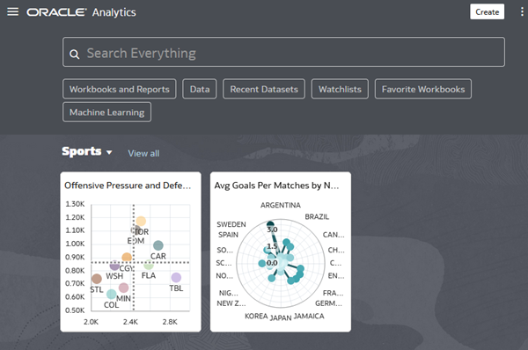The image size is (528, 350).
Task: Expand the Sports section dropdown arrow
Action: point(109,152)
